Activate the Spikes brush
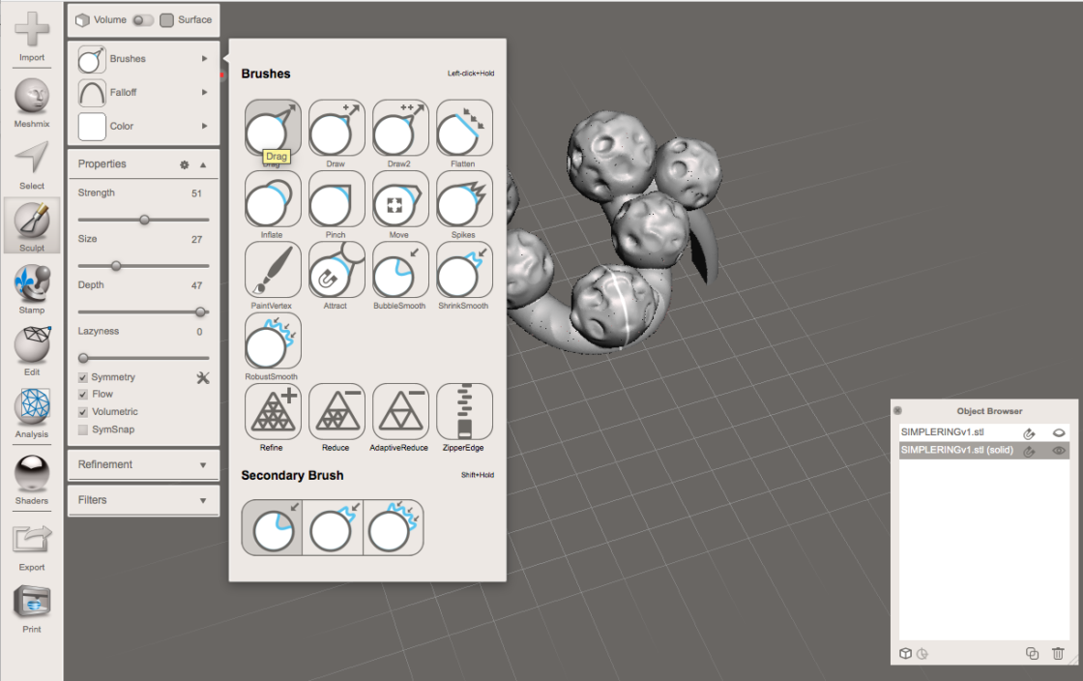The width and height of the screenshot is (1083, 681). coord(463,198)
